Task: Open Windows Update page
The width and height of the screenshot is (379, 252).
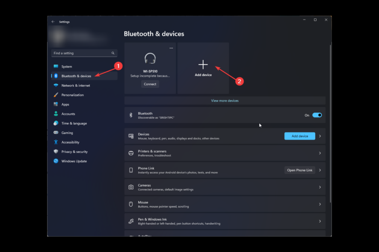Action: (x=84, y=161)
